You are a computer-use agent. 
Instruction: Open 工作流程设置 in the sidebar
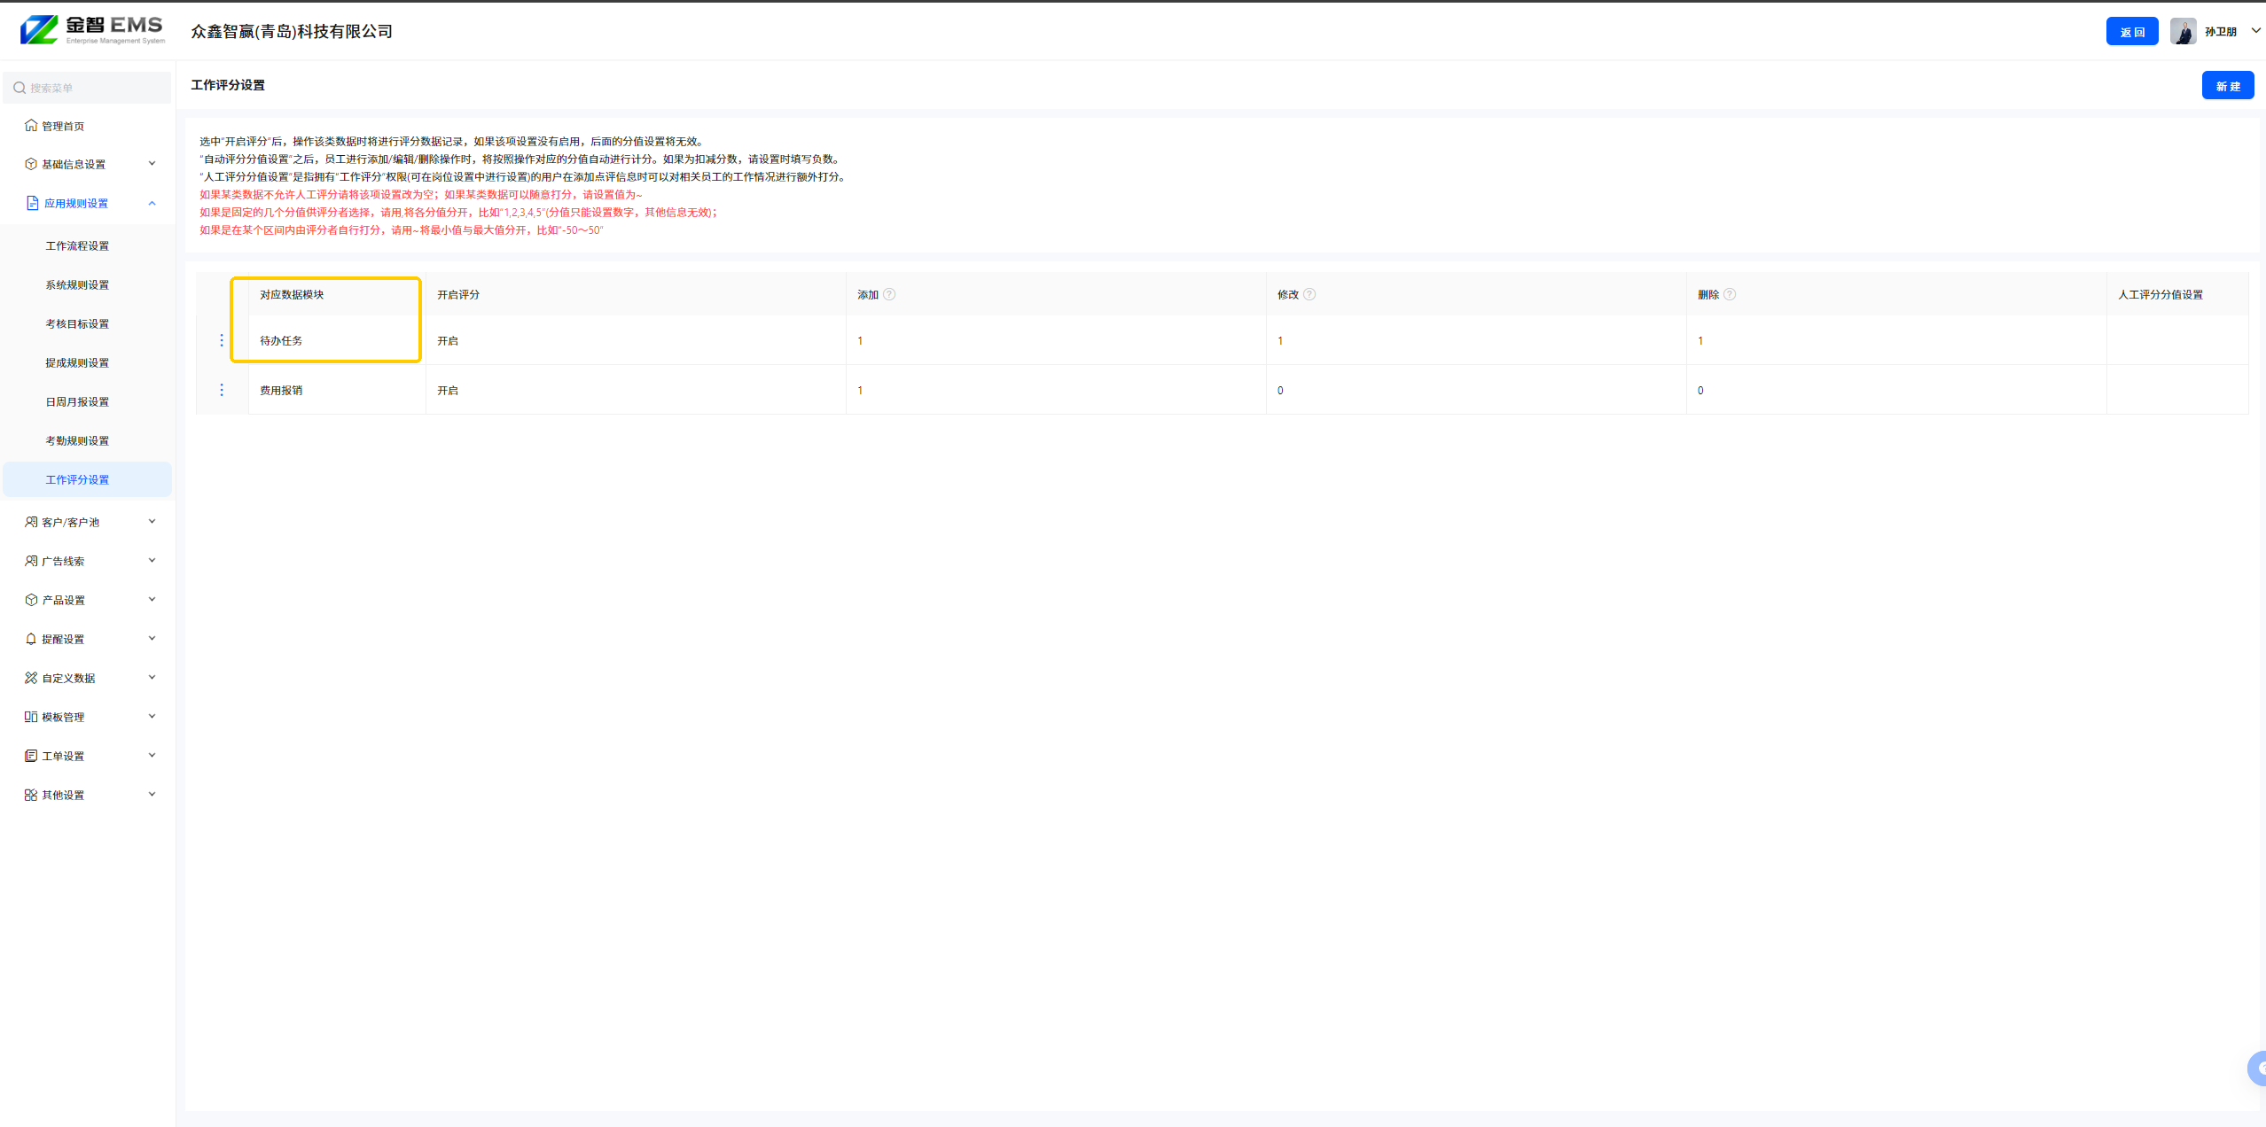[x=78, y=245]
